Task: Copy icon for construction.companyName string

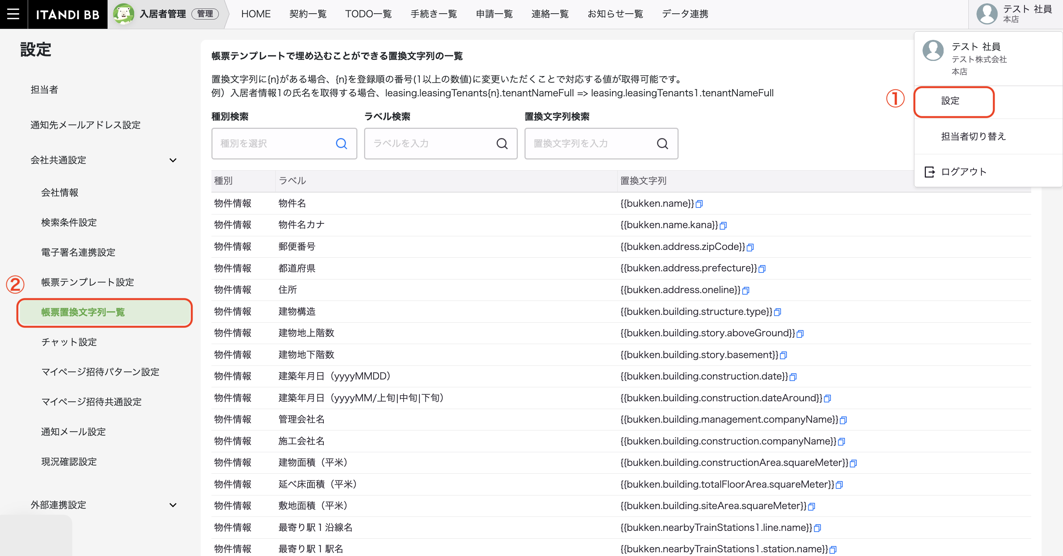Action: pyautogui.click(x=841, y=442)
